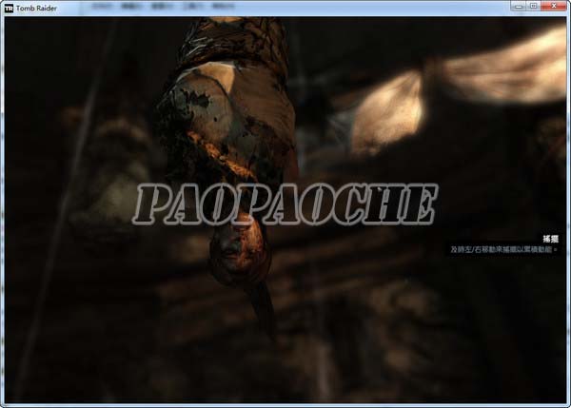
Task: Click the "Tomb Raider" title text
Action: 36,8
